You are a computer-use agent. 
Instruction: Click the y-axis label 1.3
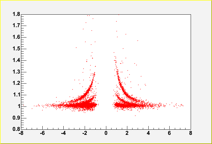[x=16, y=72]
